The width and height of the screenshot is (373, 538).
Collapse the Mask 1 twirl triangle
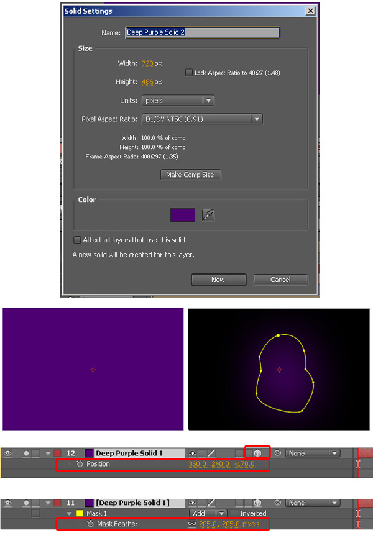(x=70, y=513)
